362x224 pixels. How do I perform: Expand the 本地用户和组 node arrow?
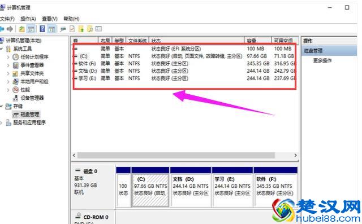8,81
